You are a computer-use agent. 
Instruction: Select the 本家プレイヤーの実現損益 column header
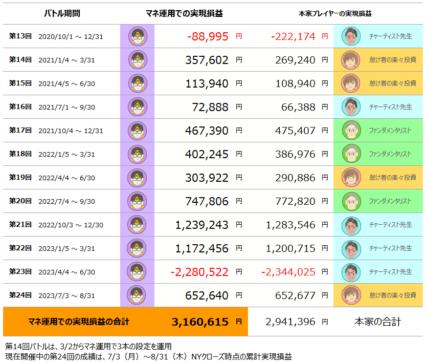(x=335, y=14)
